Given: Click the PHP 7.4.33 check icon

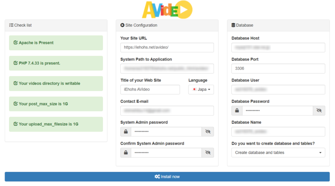Looking at the screenshot, I should [15, 63].
